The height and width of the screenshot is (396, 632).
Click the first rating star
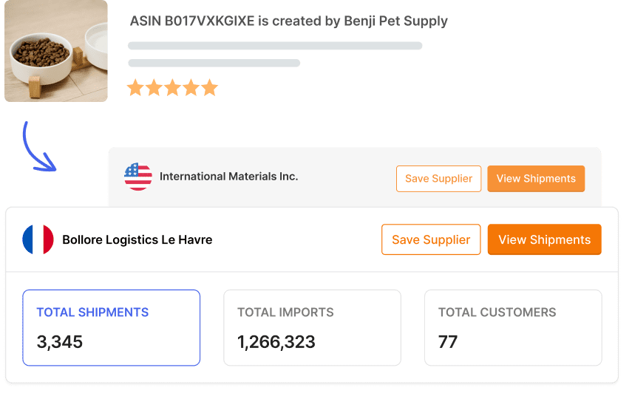(x=135, y=89)
